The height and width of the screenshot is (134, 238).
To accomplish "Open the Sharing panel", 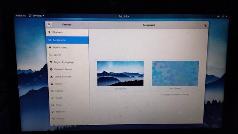I will [69, 91].
